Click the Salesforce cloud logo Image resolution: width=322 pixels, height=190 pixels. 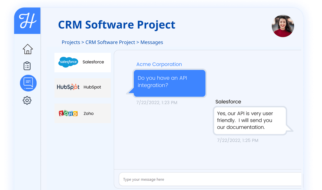68,62
